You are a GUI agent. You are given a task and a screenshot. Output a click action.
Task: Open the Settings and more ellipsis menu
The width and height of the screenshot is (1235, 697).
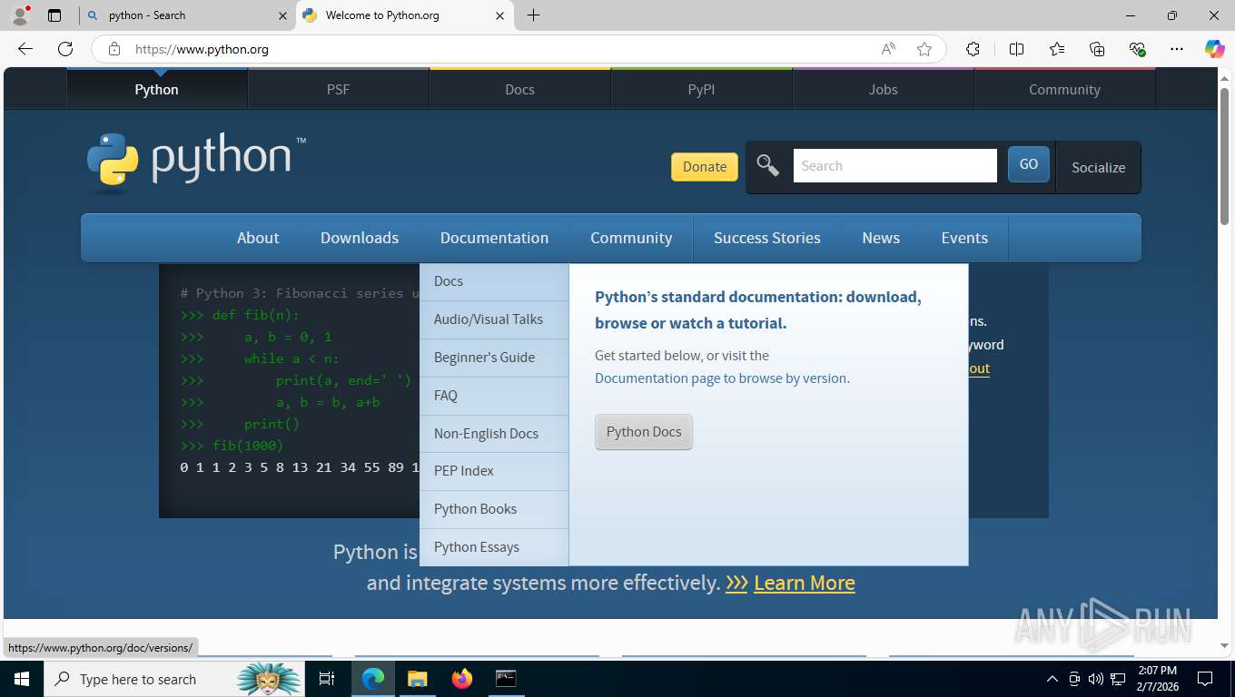[1177, 49]
